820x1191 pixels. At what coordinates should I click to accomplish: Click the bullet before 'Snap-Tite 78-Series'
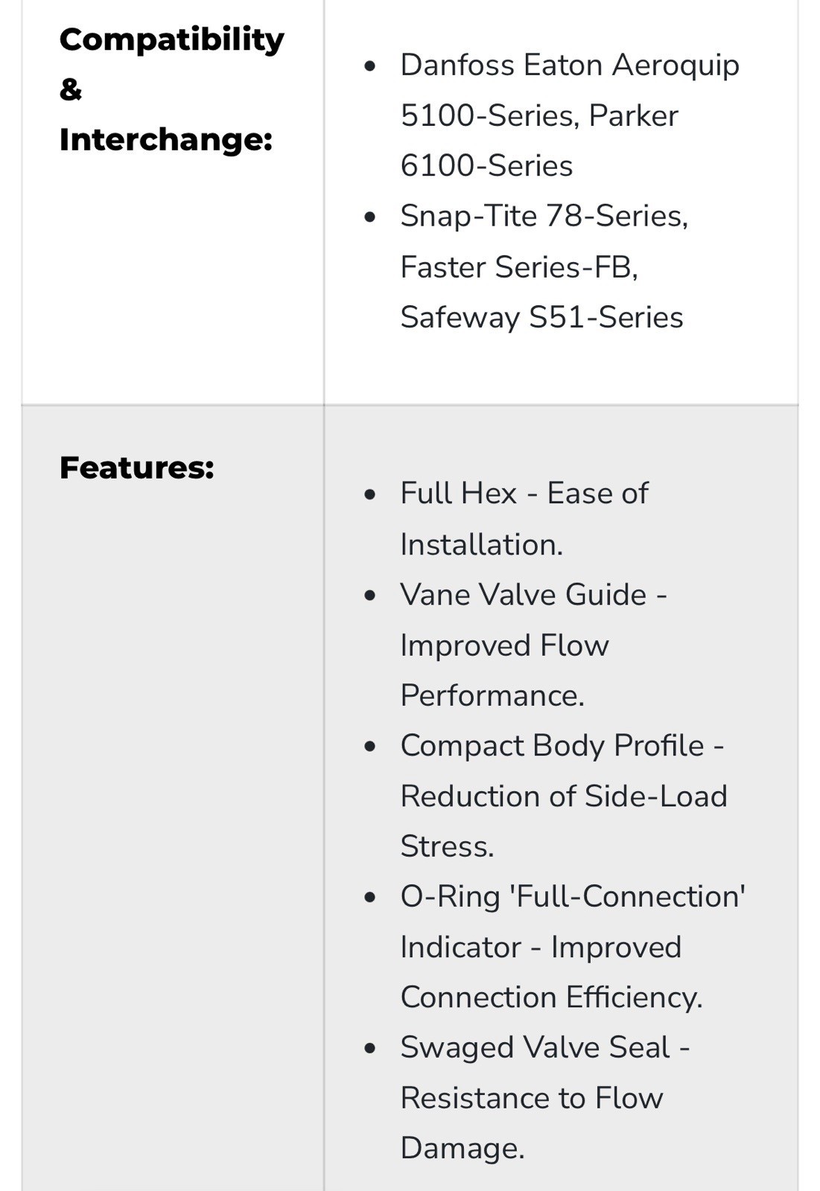370,217
